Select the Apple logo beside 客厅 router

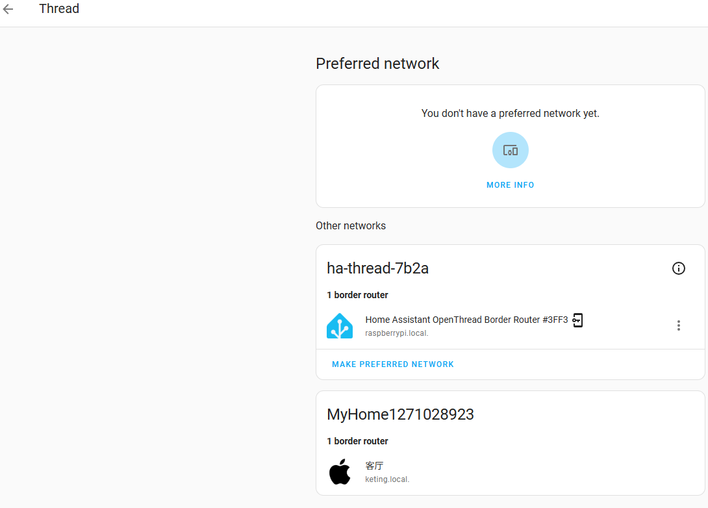[x=340, y=471]
